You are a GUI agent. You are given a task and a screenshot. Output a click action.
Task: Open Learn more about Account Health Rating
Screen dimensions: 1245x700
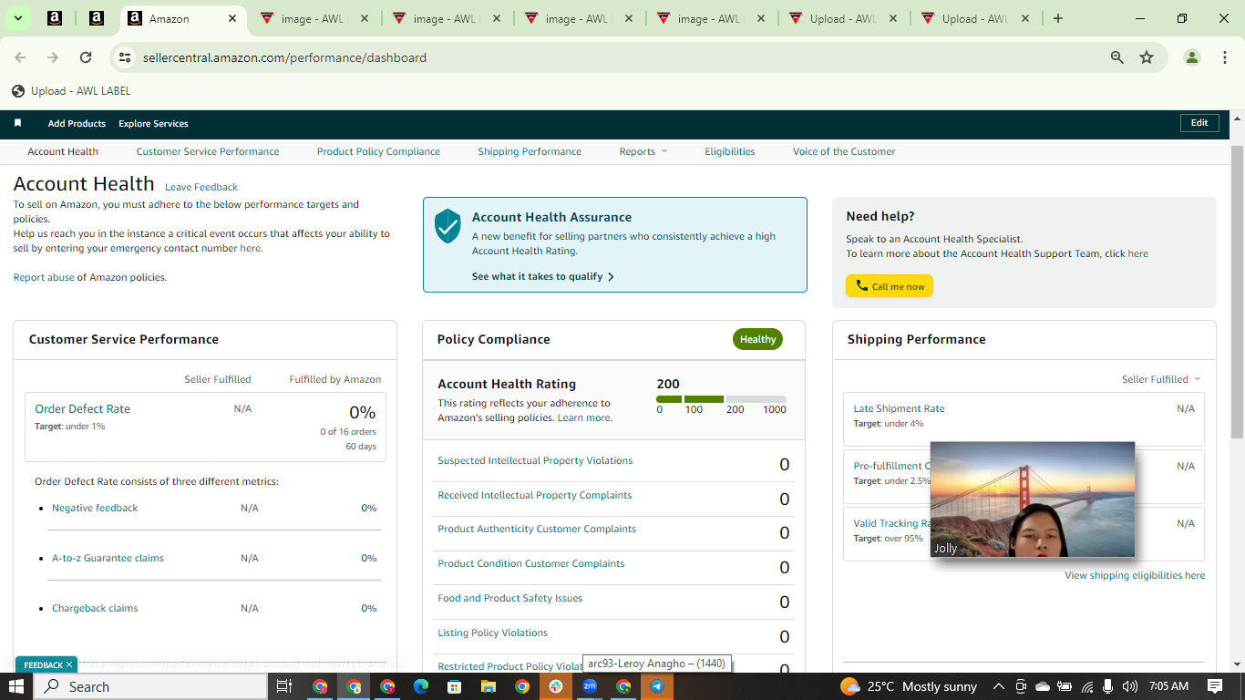click(x=583, y=417)
